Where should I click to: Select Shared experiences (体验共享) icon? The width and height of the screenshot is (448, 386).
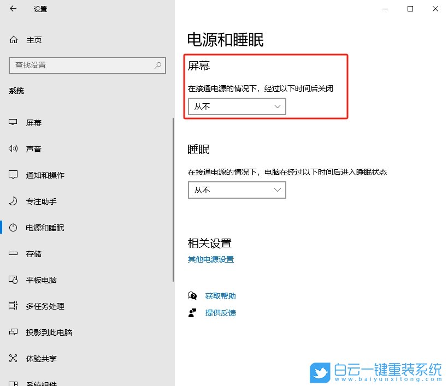coord(13,359)
